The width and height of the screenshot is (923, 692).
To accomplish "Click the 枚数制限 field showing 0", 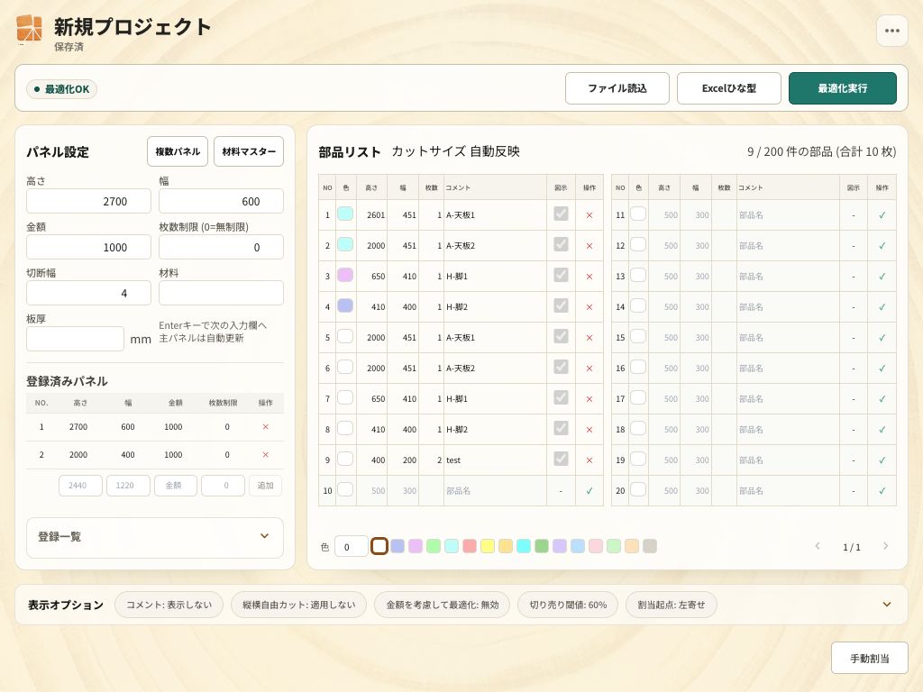I will [221, 247].
